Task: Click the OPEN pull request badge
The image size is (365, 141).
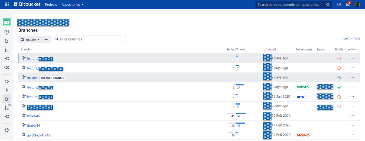Action: (301, 97)
